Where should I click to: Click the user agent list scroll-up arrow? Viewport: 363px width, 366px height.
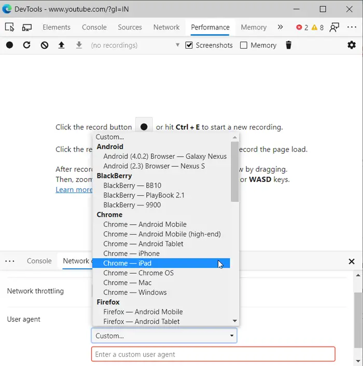tap(235, 137)
